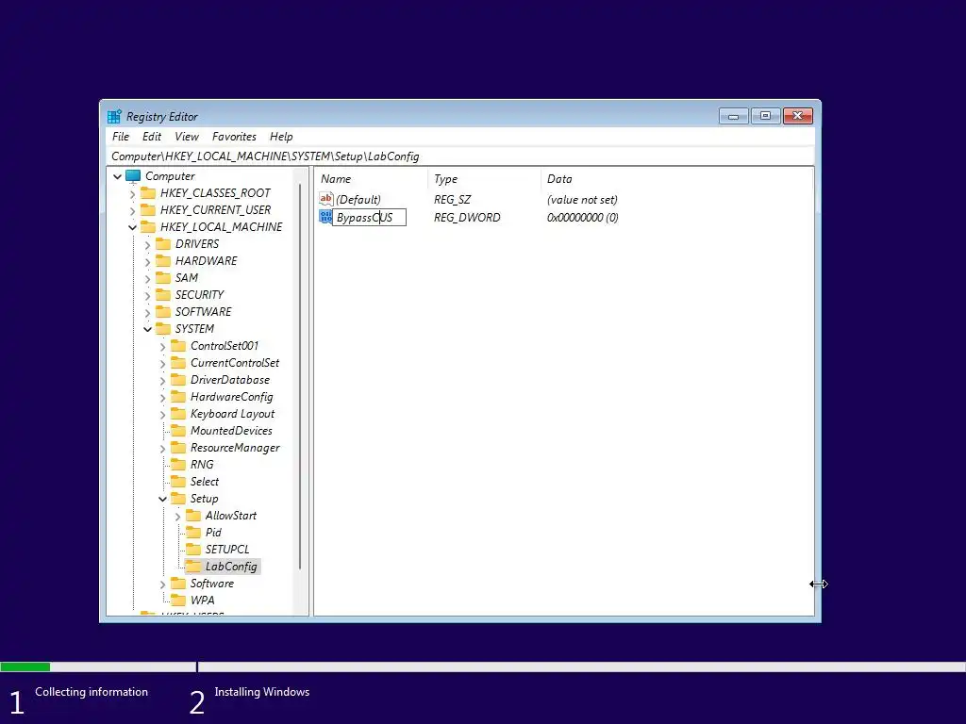This screenshot has height=724, width=966.
Task: Expand the Software key under SYSTEM
Action: [162, 584]
